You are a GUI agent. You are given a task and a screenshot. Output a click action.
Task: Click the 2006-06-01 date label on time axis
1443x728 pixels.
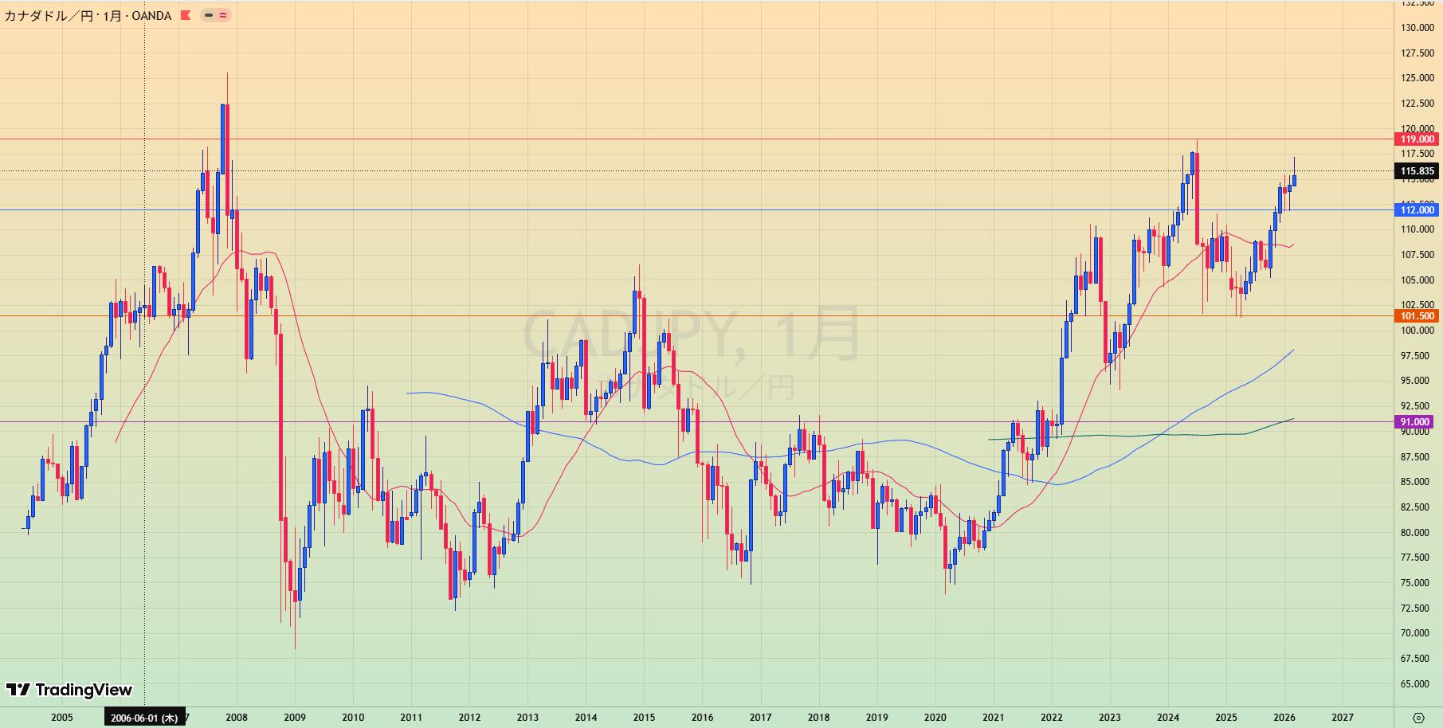(x=144, y=718)
